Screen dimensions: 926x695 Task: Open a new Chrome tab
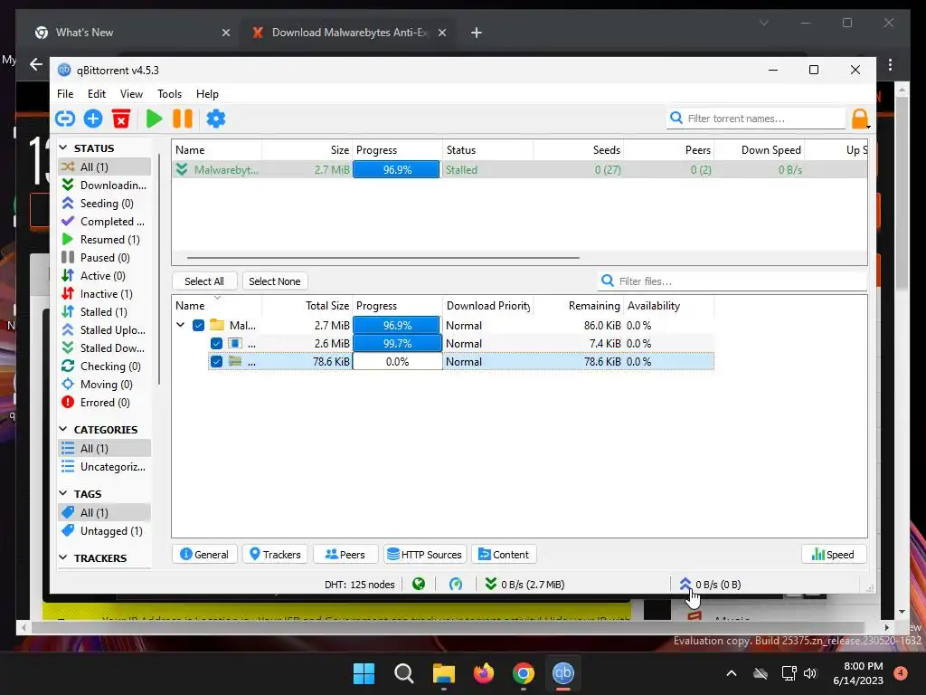point(477,33)
